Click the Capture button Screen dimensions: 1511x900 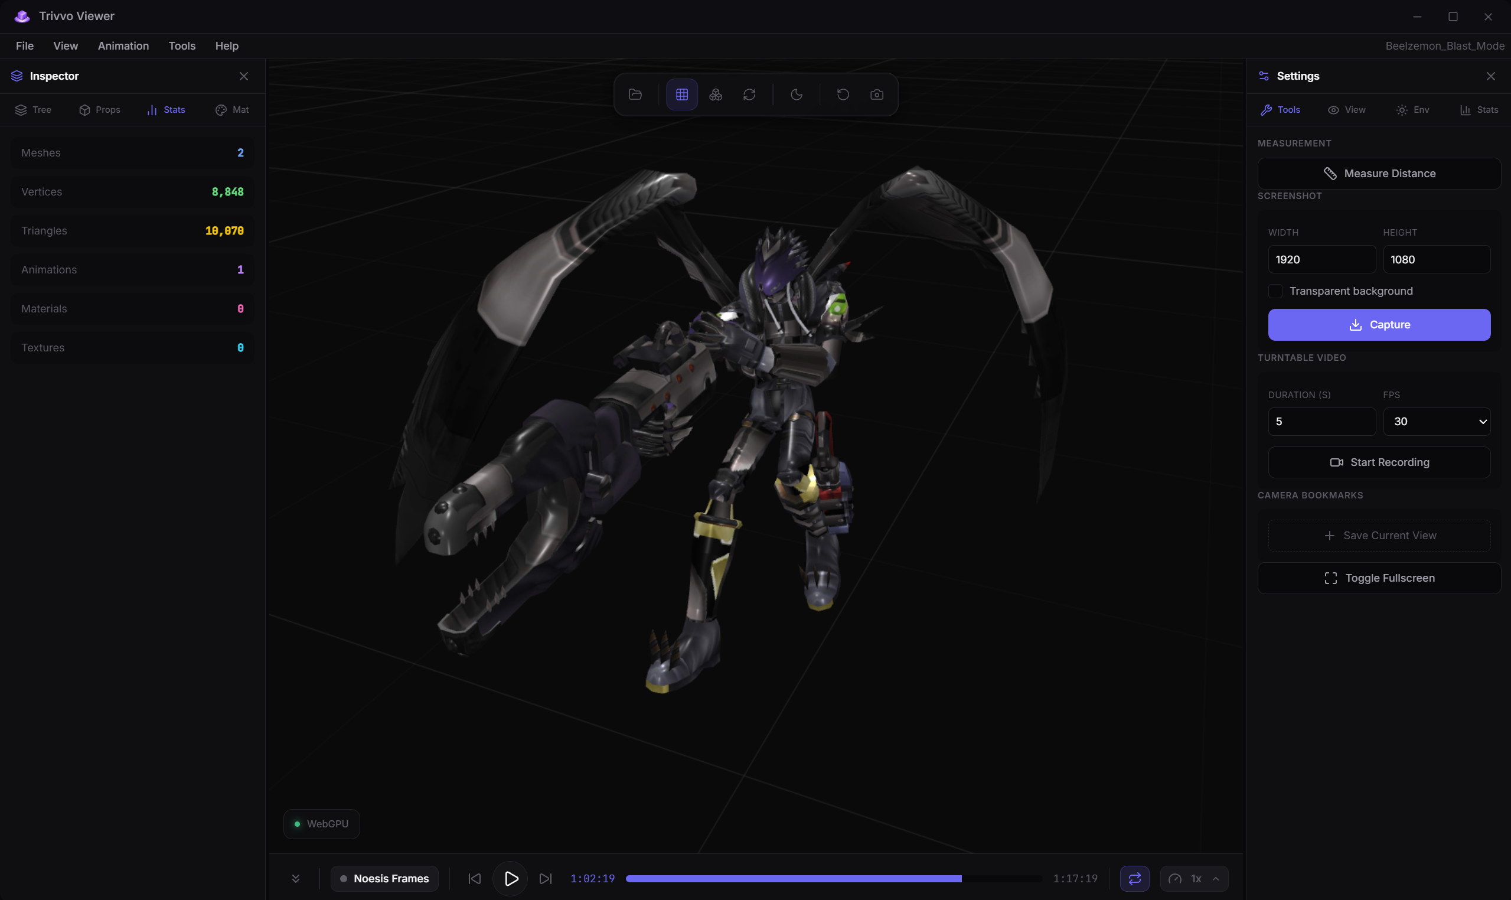(1379, 324)
